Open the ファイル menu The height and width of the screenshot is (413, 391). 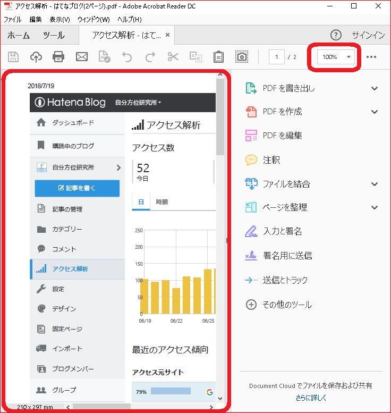coord(12,20)
